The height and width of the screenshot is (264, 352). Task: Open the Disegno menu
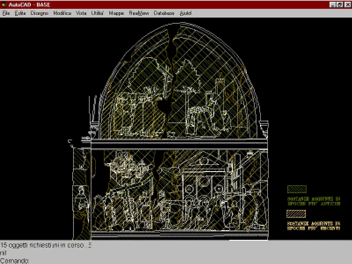(40, 13)
